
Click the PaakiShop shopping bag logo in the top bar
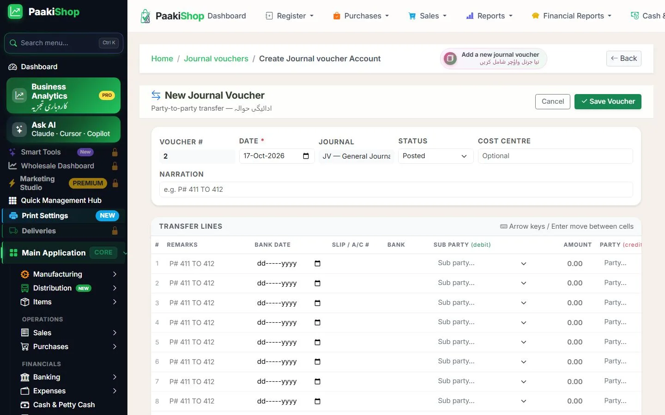pyautogui.click(x=145, y=16)
